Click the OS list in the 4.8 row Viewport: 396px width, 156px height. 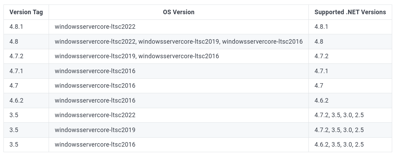[179, 42]
